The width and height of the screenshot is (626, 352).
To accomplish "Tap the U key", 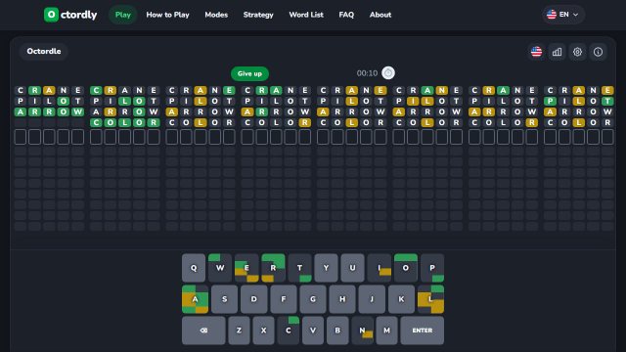I will (x=352, y=268).
